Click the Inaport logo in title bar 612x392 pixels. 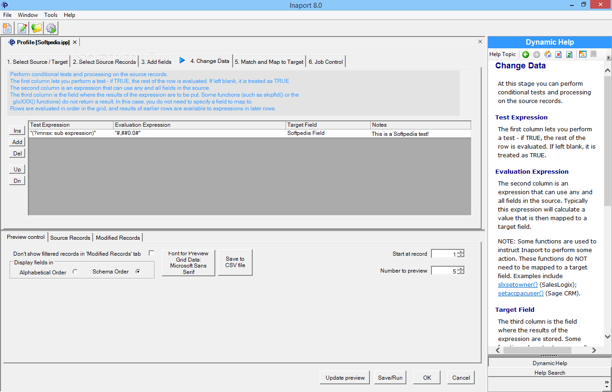[5, 5]
